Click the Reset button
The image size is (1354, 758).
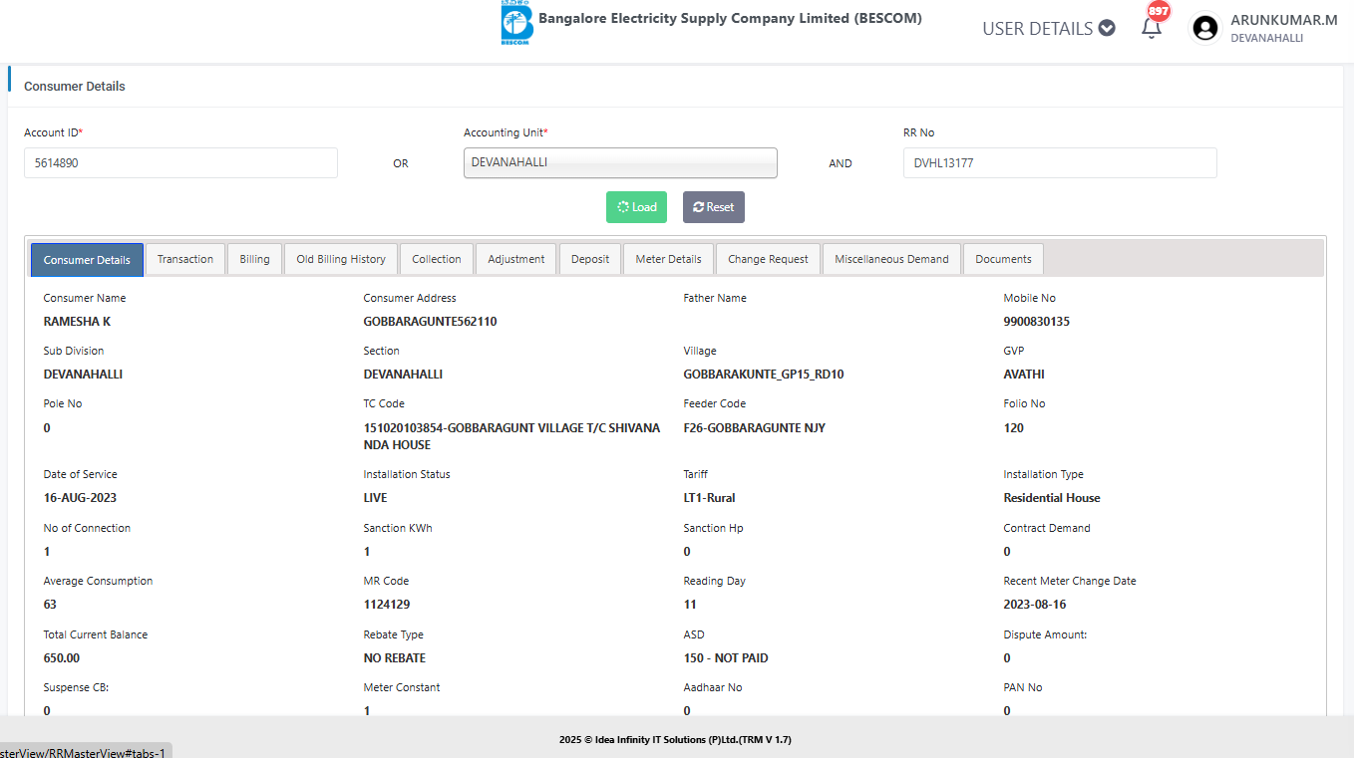point(714,207)
